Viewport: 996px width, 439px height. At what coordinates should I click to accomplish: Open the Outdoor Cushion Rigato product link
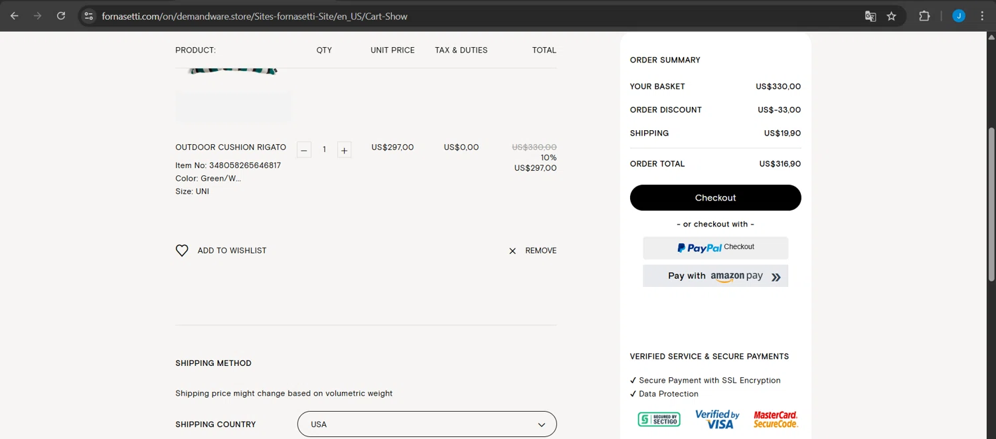point(230,147)
